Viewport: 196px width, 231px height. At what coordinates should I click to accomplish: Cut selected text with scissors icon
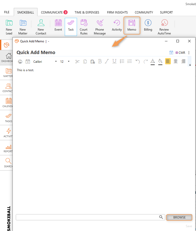77,61
